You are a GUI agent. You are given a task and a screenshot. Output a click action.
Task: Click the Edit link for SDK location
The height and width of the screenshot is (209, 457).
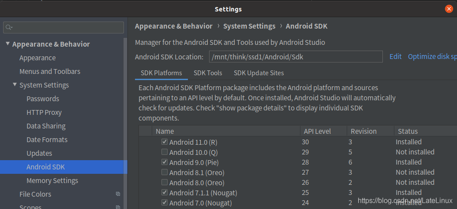pos(395,56)
